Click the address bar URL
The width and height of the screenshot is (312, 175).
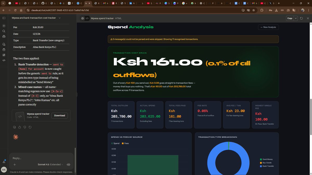tap(60, 10)
